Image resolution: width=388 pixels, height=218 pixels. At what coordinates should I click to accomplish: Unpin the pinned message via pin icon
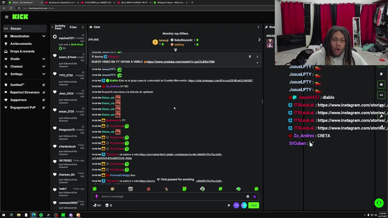(x=250, y=57)
